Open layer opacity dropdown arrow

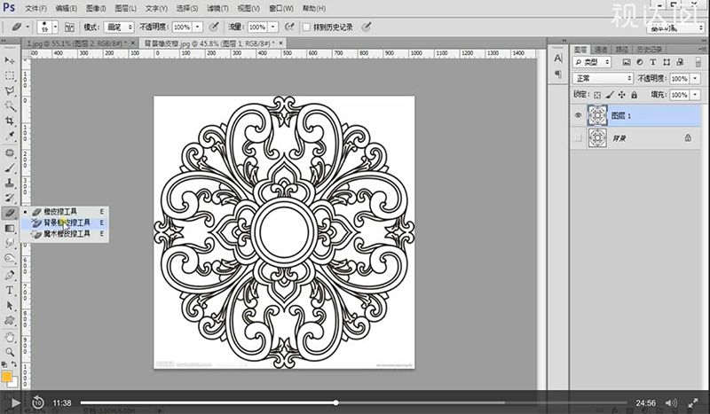[695, 78]
